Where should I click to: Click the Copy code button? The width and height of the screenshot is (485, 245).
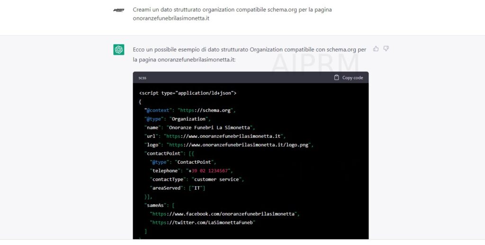tap(349, 78)
